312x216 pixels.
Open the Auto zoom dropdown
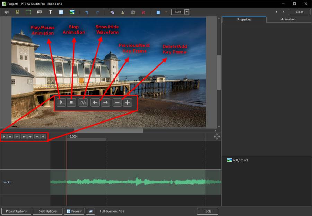point(187,12)
